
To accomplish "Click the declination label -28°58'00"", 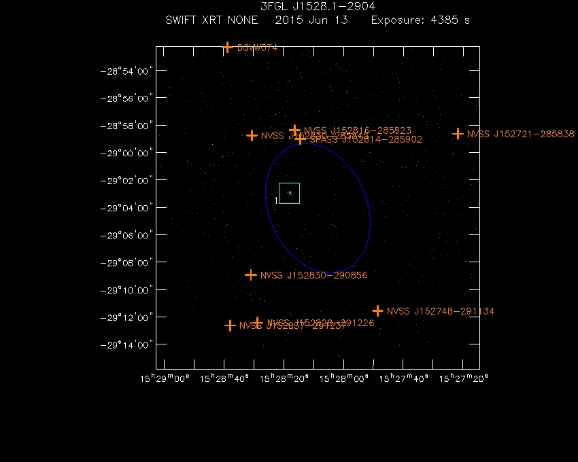I will [x=126, y=126].
